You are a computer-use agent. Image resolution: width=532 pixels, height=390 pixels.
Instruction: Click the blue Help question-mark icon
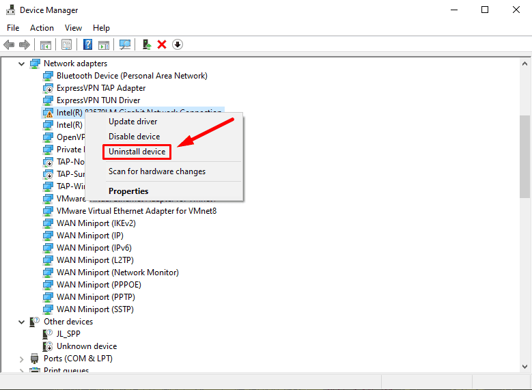(87, 44)
